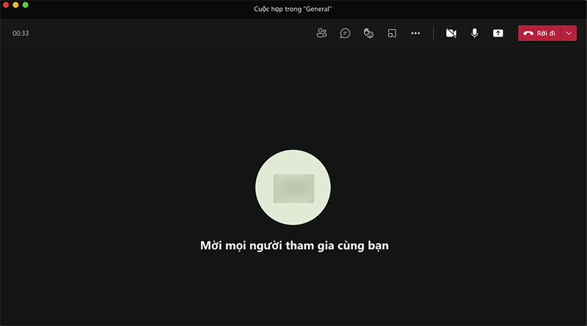Image resolution: width=587 pixels, height=326 pixels.
Task: Click the blurred name rectangle inside the avatar
Action: coord(293,188)
